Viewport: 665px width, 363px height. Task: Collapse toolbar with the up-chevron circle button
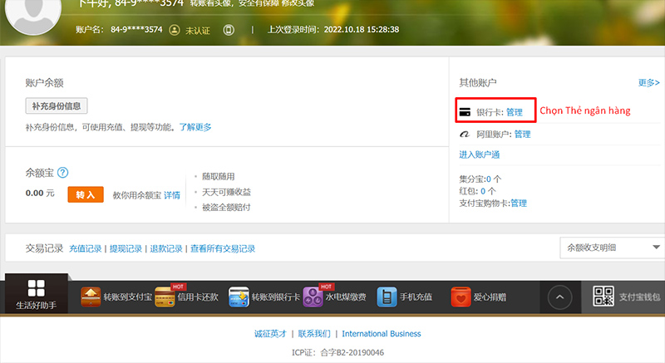pos(559,297)
